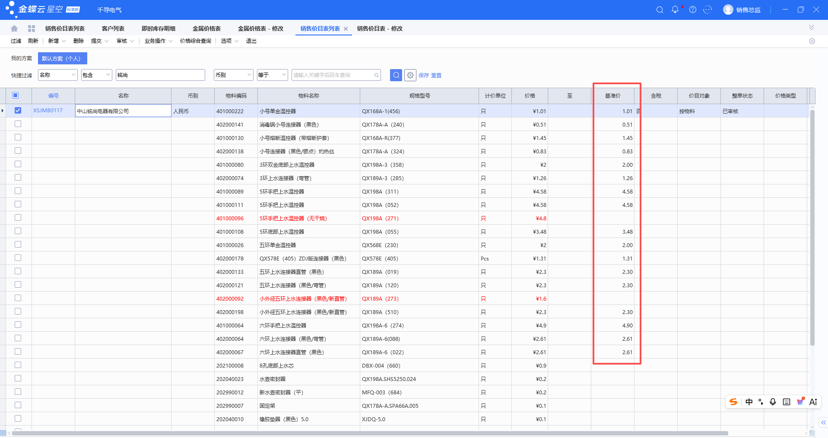Click the global search icon in header

pyautogui.click(x=660, y=10)
